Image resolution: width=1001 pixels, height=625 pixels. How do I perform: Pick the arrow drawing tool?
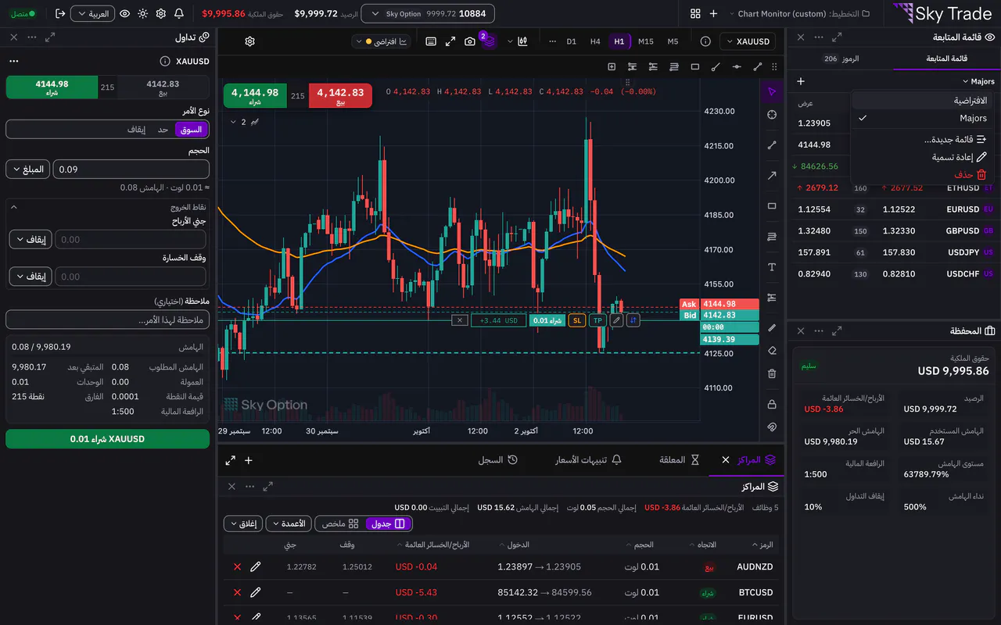772,176
